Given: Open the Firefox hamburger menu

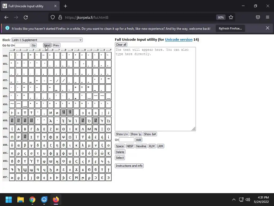Looking at the screenshot, I should click(268, 17).
